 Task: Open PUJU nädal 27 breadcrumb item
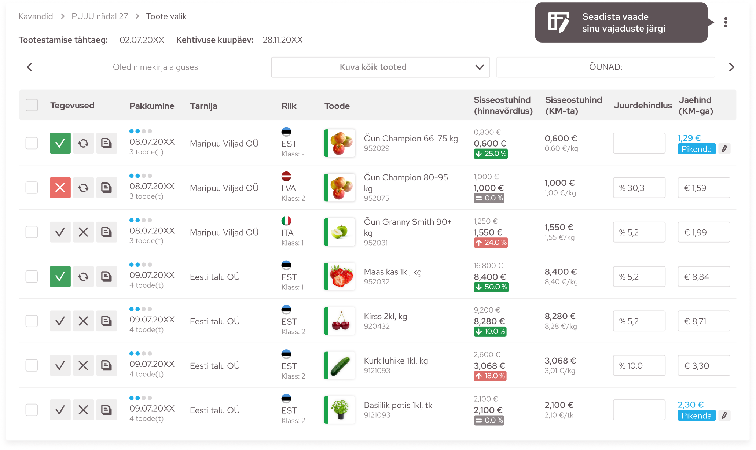coord(100,16)
